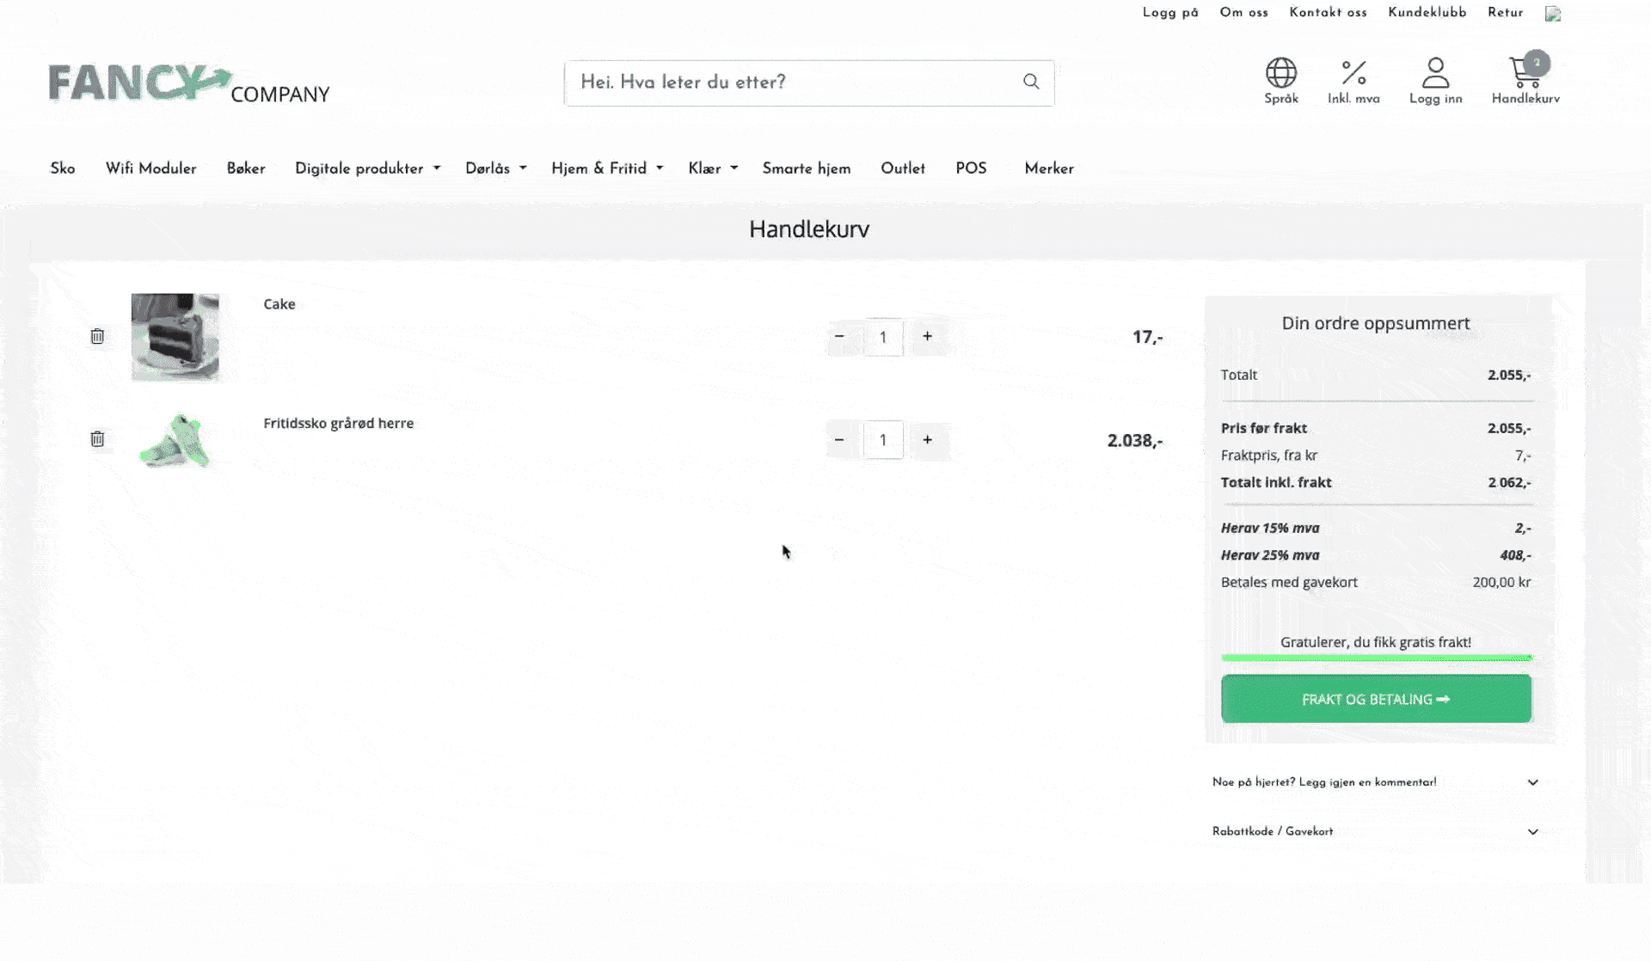Decrease Fritidssko quantity with minus button
1651x961 pixels.
pos(839,440)
